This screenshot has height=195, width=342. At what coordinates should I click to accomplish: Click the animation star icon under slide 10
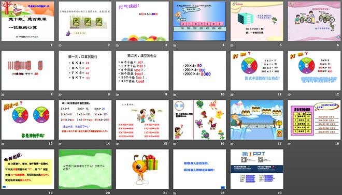pos(175,95)
